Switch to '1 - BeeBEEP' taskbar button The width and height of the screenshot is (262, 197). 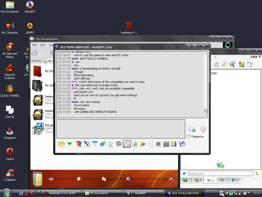pyautogui.click(x=144, y=193)
